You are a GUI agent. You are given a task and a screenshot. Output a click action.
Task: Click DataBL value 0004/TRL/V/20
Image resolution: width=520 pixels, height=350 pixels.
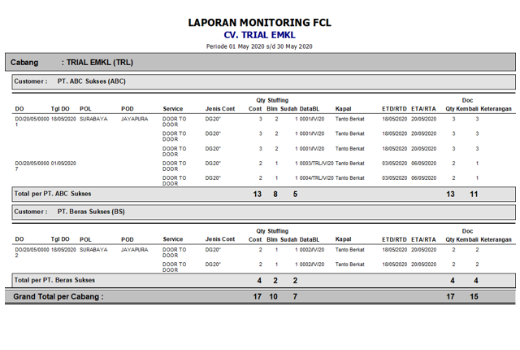coord(317,178)
